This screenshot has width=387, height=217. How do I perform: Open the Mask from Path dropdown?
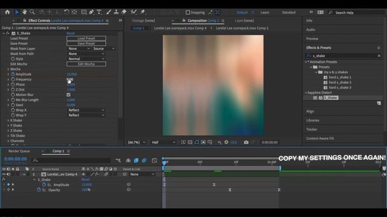click(86, 54)
